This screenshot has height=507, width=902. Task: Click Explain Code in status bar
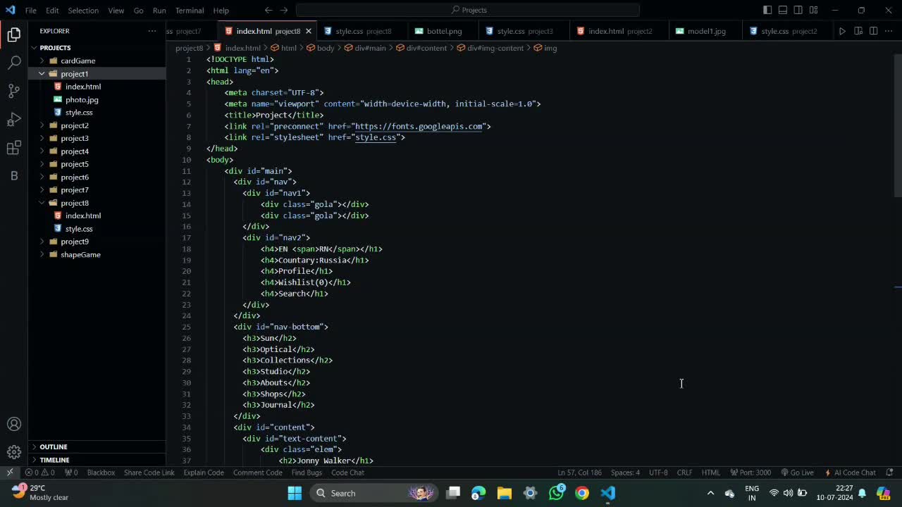click(204, 472)
